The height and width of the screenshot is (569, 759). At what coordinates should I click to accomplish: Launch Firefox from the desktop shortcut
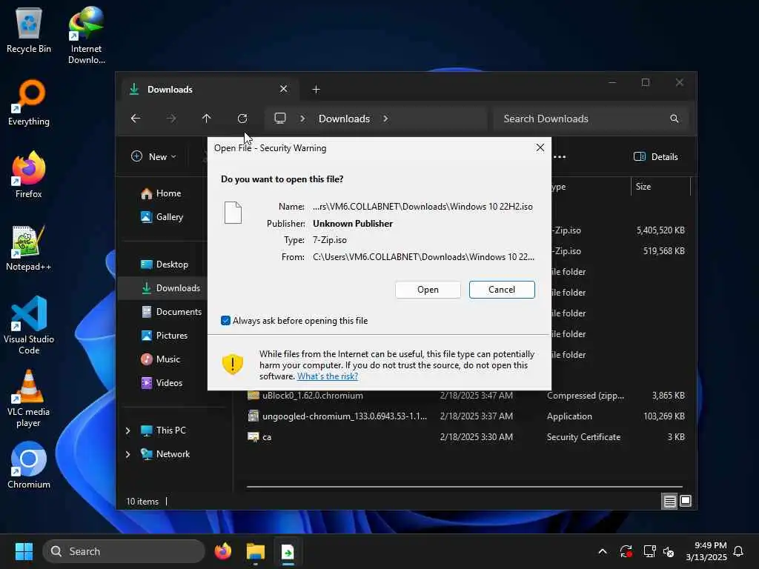pyautogui.click(x=29, y=175)
